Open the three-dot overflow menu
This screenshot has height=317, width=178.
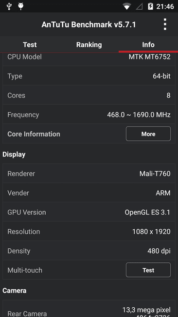click(x=165, y=24)
